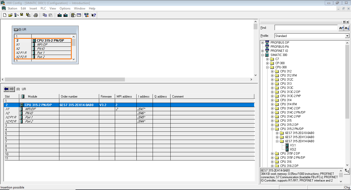Activate the context Help arrow icon
Viewport: 351px width, 190px height.
pos(94,15)
